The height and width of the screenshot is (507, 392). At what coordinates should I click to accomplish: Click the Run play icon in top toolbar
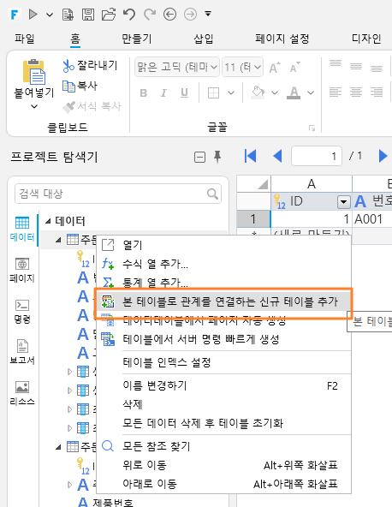pyautogui.click(x=33, y=15)
